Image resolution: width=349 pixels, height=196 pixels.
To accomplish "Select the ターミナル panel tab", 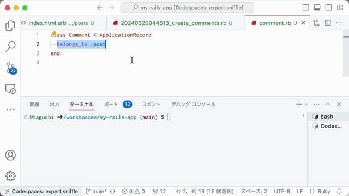I will pyautogui.click(x=82, y=104).
